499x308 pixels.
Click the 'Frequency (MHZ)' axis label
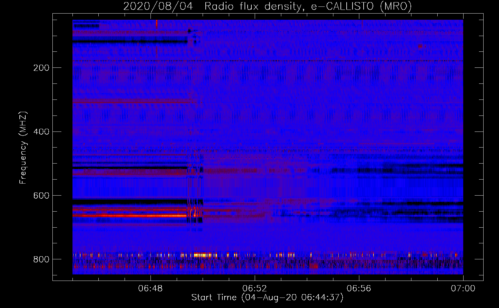pyautogui.click(x=23, y=148)
